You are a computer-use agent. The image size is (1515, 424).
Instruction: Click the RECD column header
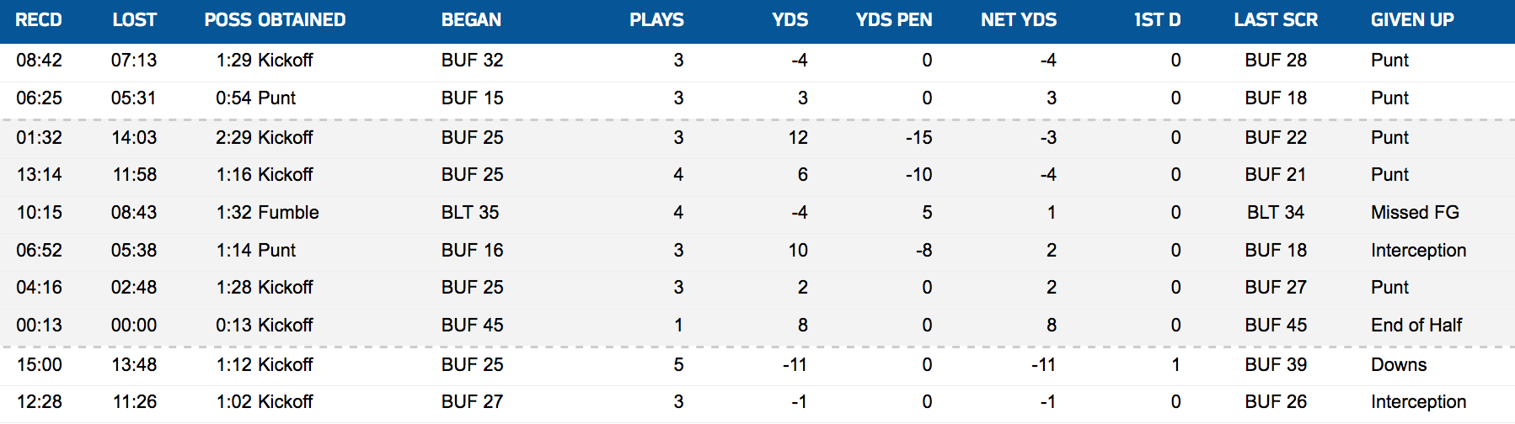point(39,20)
